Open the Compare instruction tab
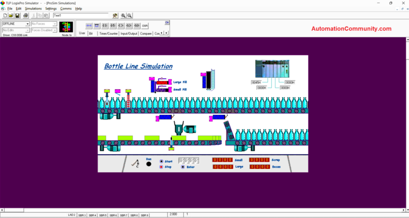The width and height of the screenshot is (409, 218). pos(145,33)
